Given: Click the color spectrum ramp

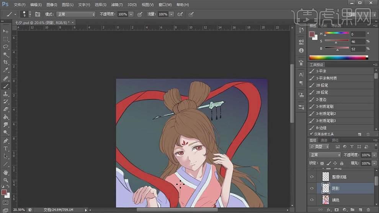Looking at the screenshot, I should (x=338, y=57).
